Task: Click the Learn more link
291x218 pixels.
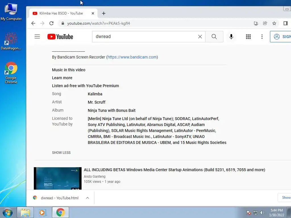Action: [62, 78]
